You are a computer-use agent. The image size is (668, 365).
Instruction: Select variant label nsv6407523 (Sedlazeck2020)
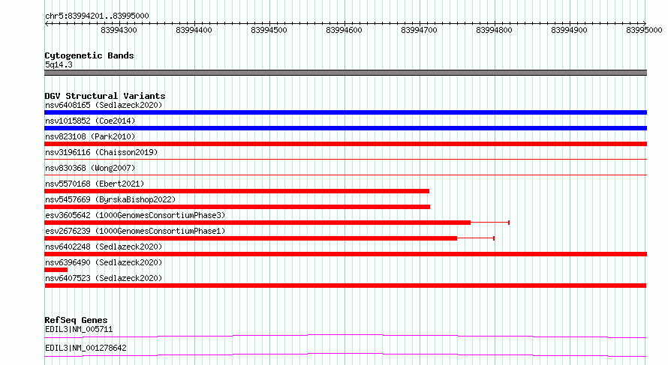point(104,278)
